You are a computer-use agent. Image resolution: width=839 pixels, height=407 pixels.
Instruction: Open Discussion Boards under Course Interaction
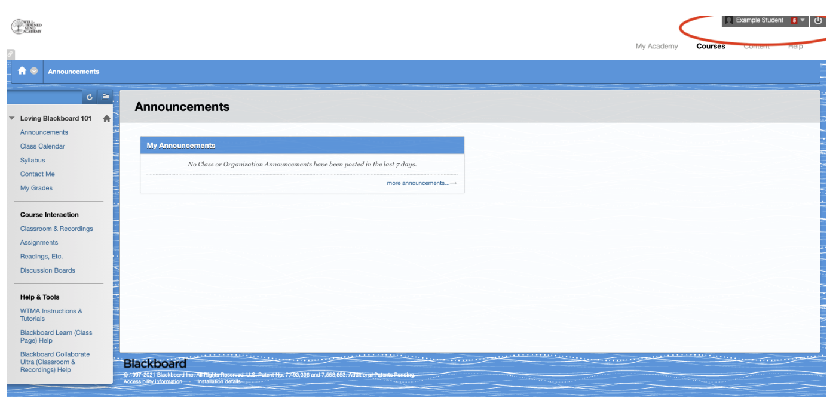click(x=47, y=270)
